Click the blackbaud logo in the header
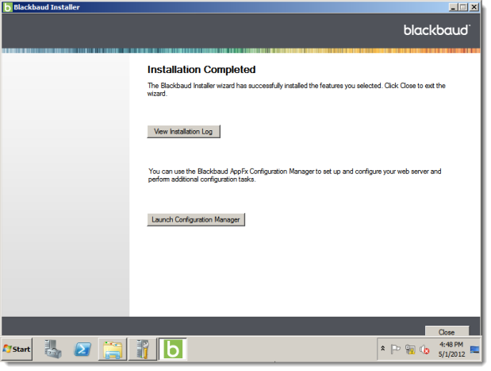The width and height of the screenshot is (491, 371). (x=437, y=30)
